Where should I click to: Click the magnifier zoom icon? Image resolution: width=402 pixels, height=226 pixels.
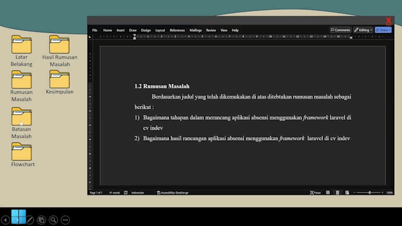[x=53, y=220]
